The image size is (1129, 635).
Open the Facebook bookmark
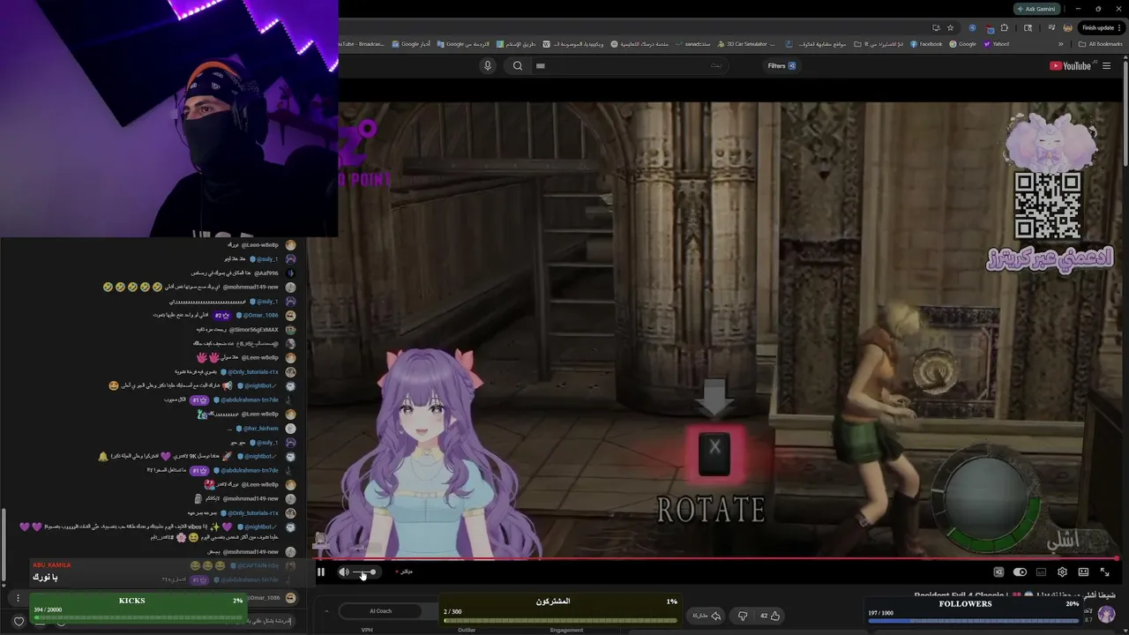(926, 44)
